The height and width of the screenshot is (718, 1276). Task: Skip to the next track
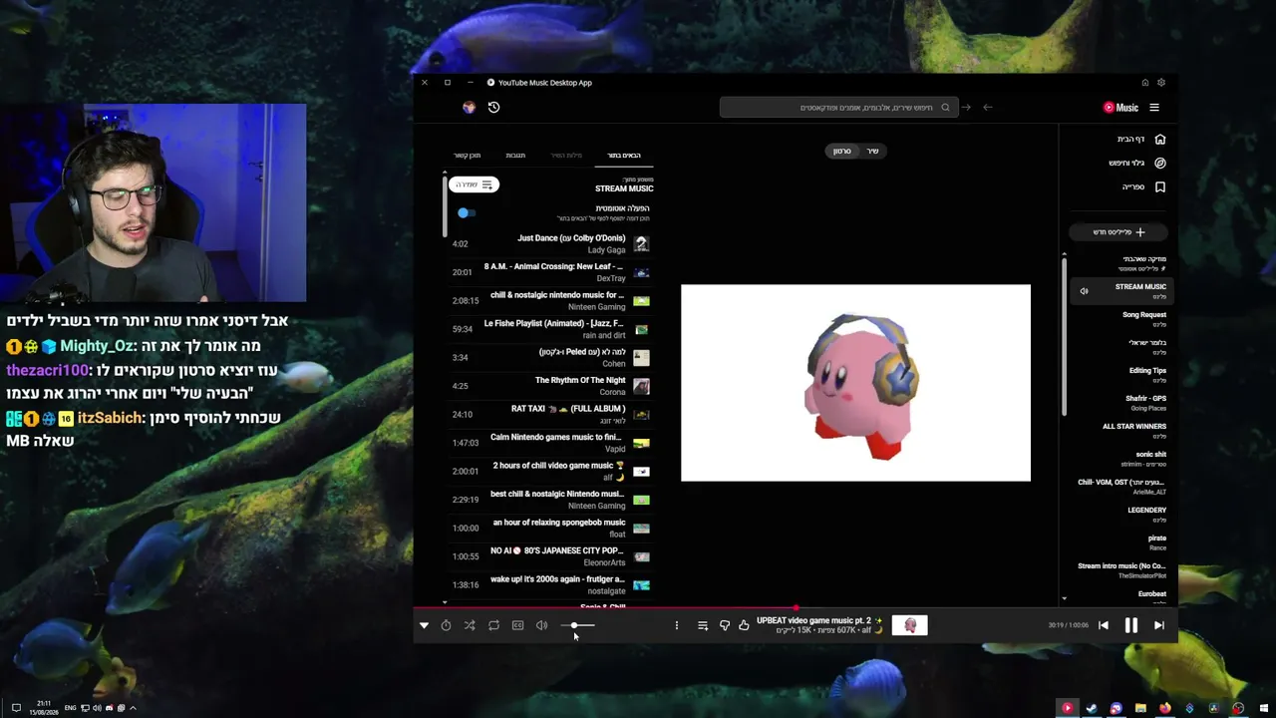(x=1158, y=625)
